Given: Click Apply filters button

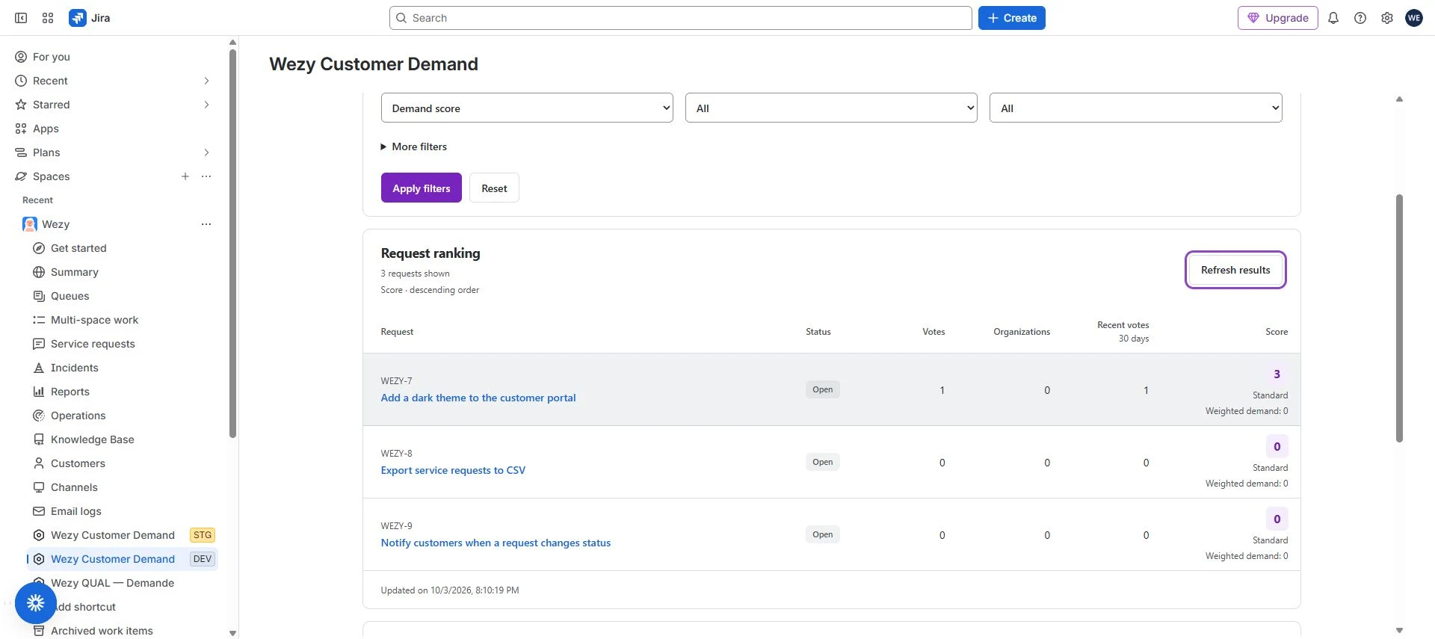Looking at the screenshot, I should tap(422, 188).
